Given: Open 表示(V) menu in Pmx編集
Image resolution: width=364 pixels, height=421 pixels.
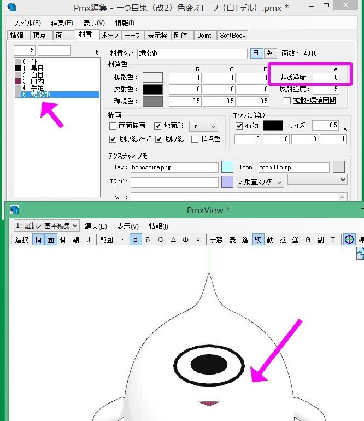Looking at the screenshot, I should pos(94,23).
